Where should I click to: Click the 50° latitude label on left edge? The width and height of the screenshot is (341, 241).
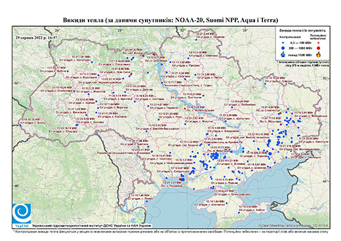click(16, 83)
